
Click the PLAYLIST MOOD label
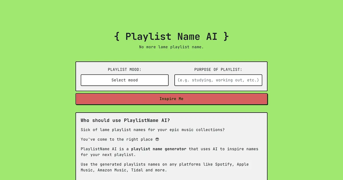(x=125, y=69)
